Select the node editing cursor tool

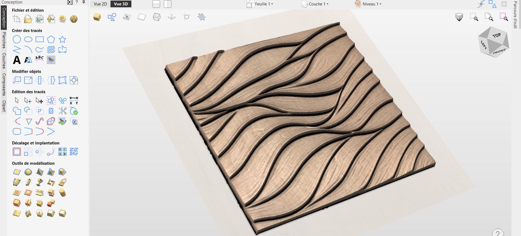point(28,101)
